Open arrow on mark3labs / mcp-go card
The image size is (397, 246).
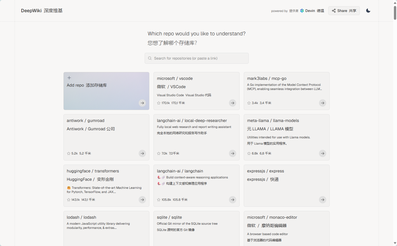pyautogui.click(x=323, y=103)
